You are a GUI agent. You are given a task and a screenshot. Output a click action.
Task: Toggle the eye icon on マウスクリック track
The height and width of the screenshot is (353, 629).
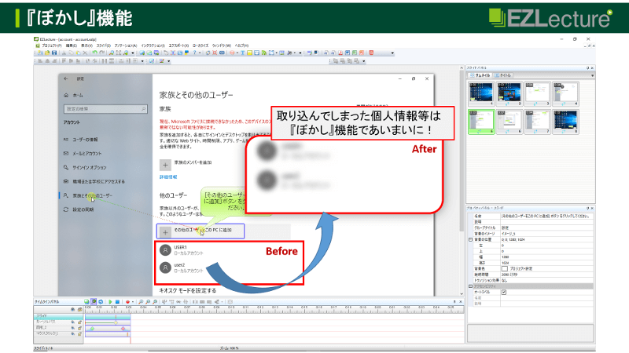(x=72, y=334)
